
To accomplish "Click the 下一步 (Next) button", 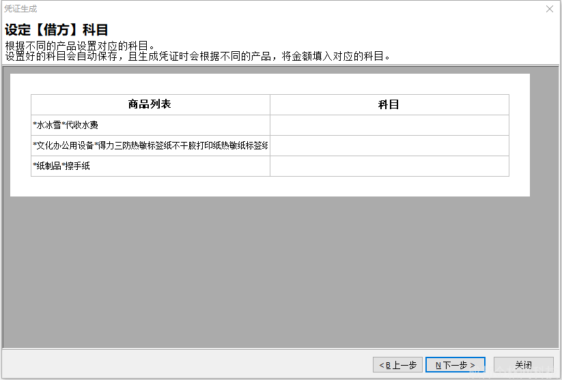I will point(455,365).
